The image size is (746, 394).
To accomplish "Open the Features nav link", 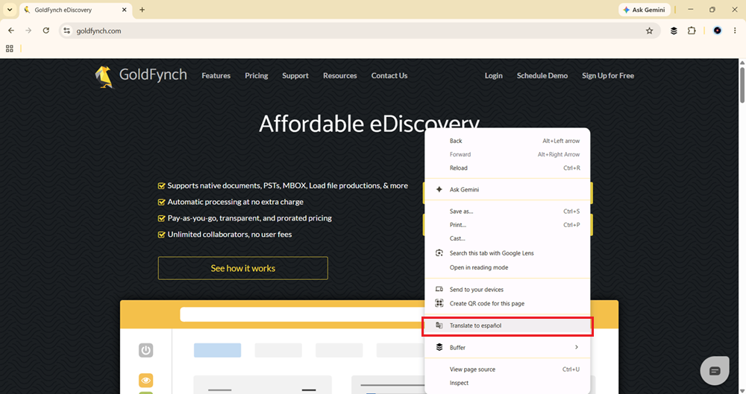I will [x=216, y=75].
